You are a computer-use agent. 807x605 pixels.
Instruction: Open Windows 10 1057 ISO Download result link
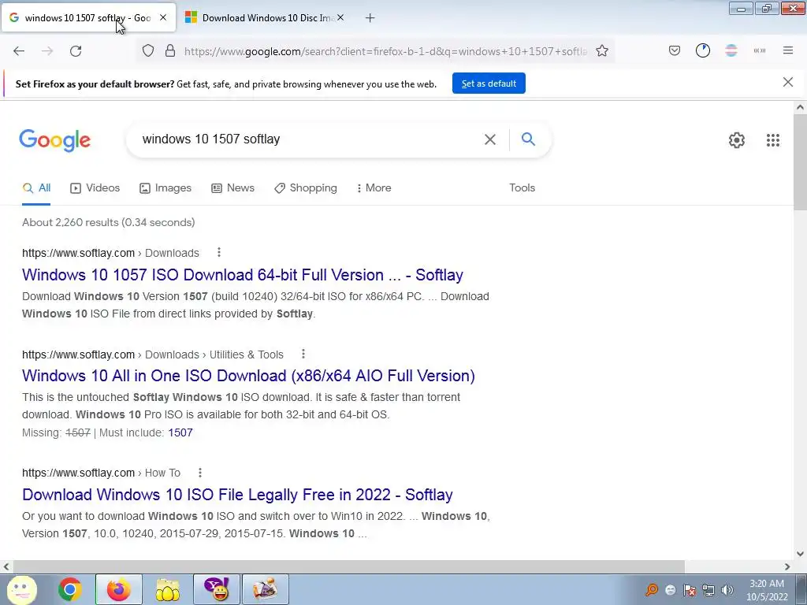(x=243, y=275)
